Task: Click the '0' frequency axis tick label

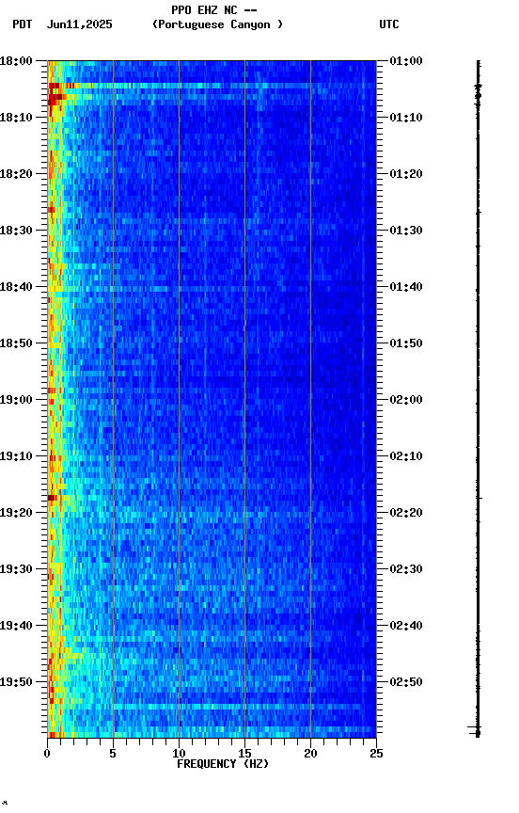Action: click(47, 754)
